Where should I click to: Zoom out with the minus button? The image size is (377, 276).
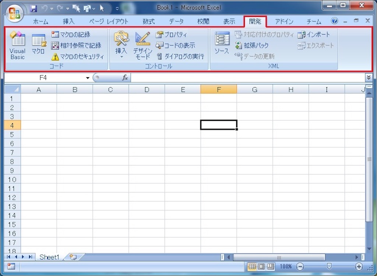click(300, 266)
